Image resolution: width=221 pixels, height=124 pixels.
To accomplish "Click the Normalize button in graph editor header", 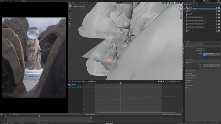I will [92, 81].
